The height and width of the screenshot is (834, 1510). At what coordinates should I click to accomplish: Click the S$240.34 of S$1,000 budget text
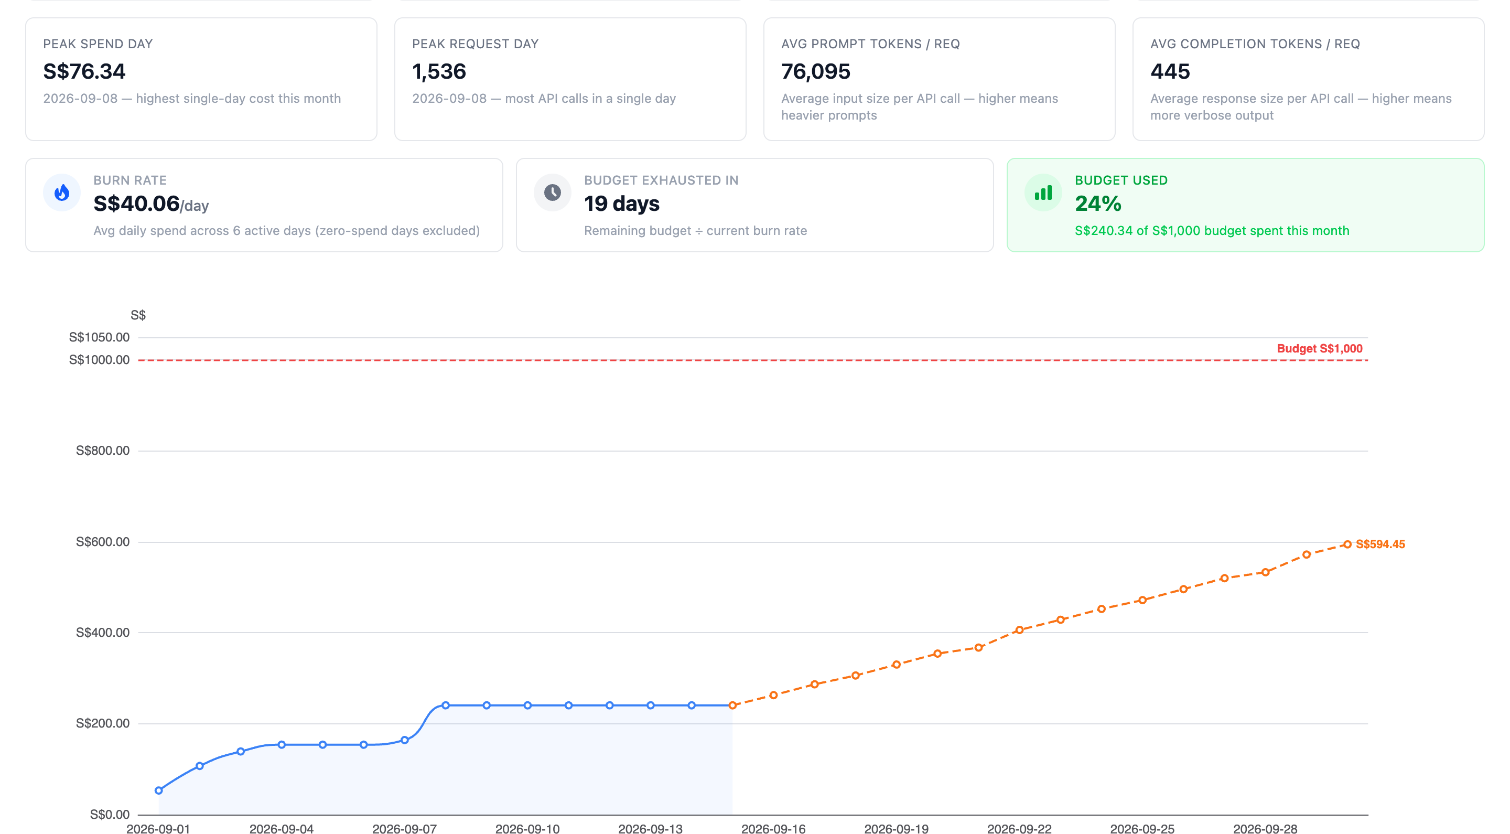(1212, 231)
